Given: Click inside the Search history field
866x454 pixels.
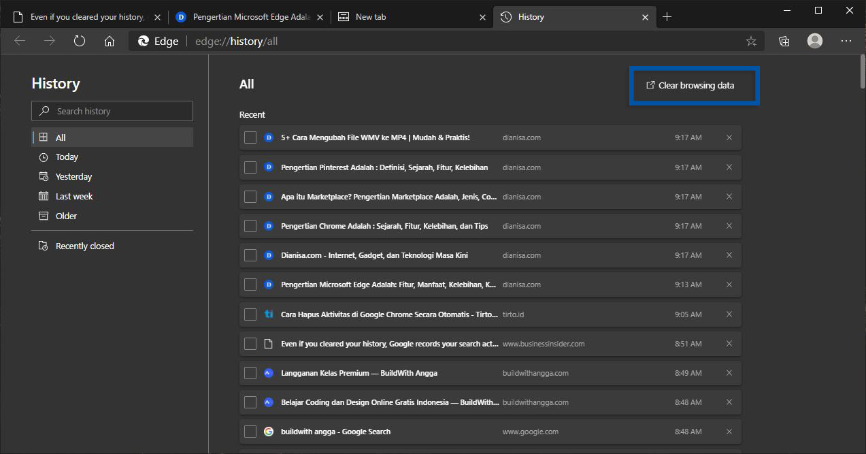Looking at the screenshot, I should pyautogui.click(x=112, y=110).
